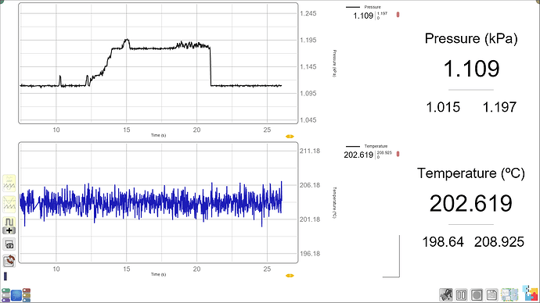Click the pressure plot's Time (s) axis label

pos(158,135)
